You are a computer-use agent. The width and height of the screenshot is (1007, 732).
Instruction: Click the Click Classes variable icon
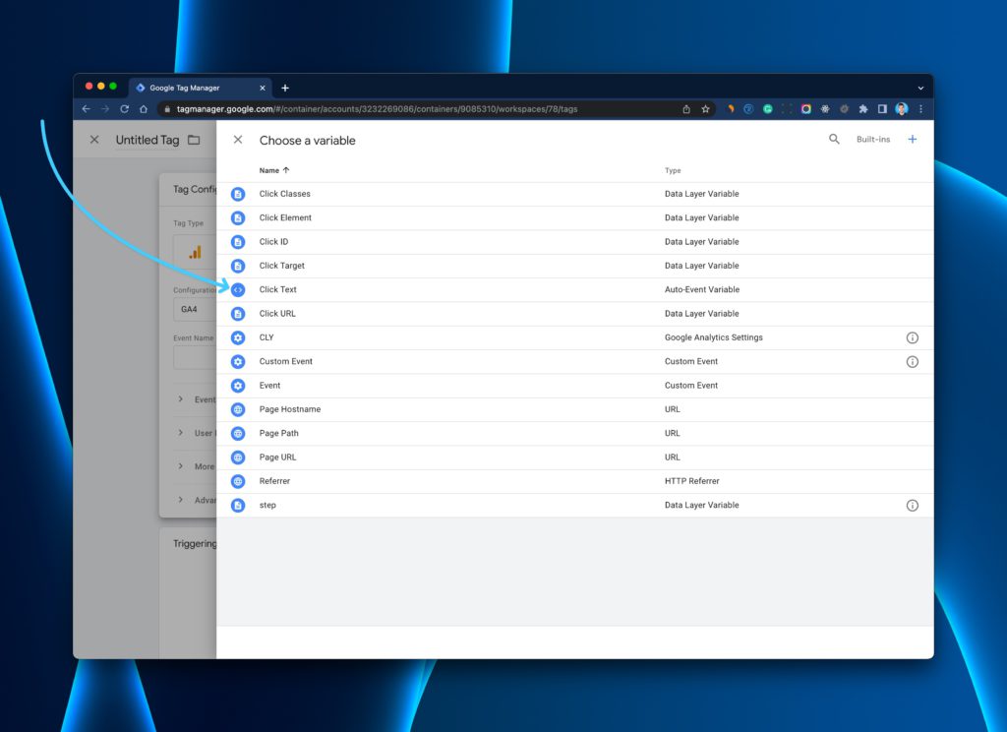[x=238, y=194]
